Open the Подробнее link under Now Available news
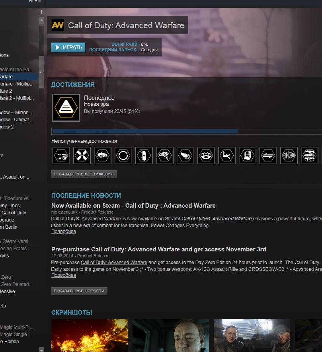322x352 pixels. (x=64, y=231)
